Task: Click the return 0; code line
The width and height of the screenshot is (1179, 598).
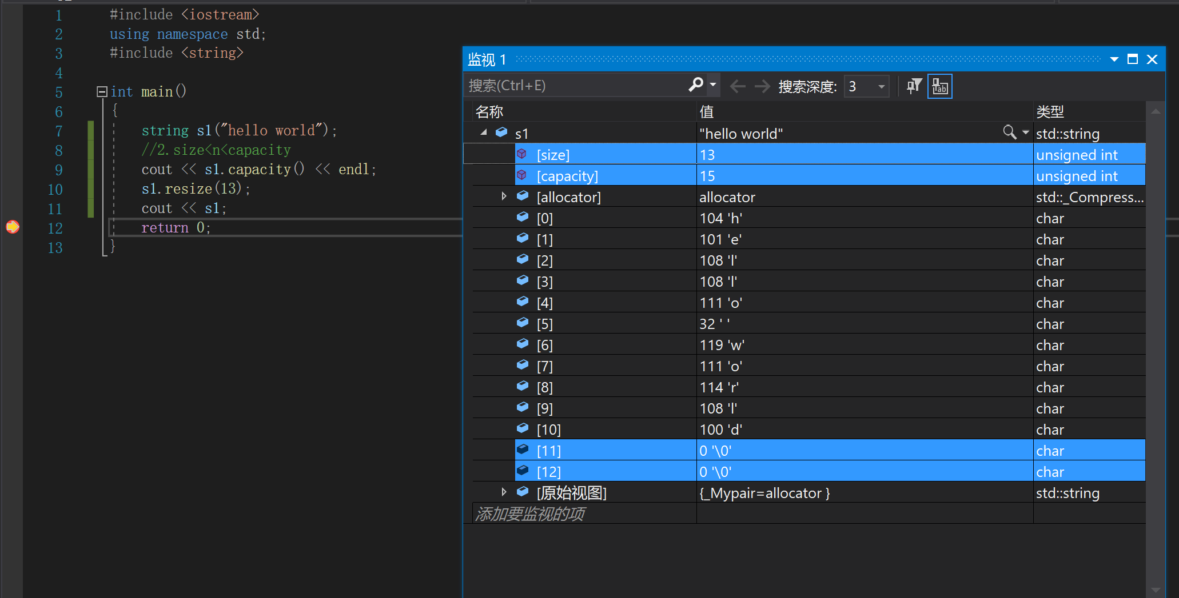Action: pos(176,227)
